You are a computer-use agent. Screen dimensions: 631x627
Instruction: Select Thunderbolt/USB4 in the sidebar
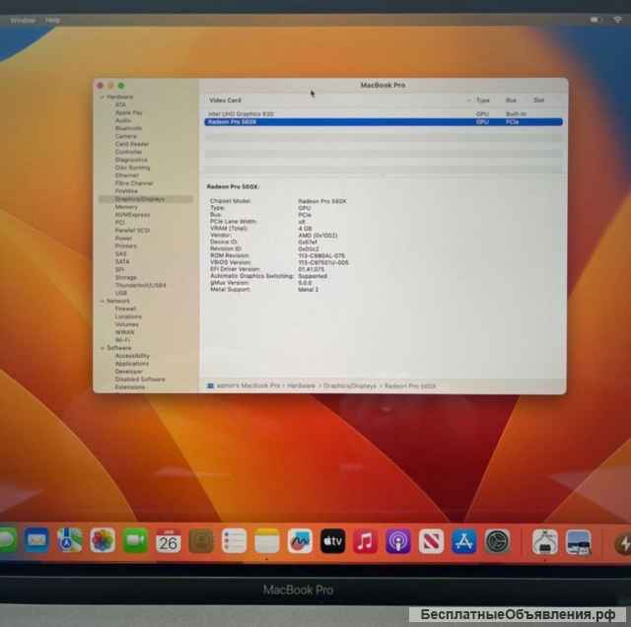pyautogui.click(x=140, y=285)
